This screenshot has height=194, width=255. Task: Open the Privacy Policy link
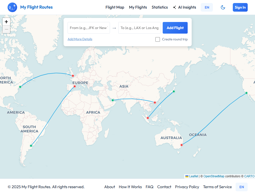pos(187,187)
